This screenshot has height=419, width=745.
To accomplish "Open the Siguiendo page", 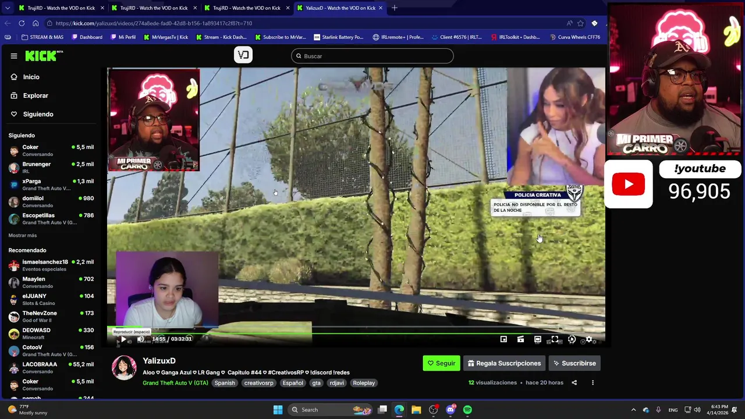I will point(38,114).
